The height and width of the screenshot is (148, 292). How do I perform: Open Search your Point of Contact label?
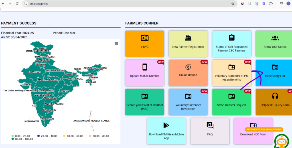pyautogui.click(x=145, y=107)
